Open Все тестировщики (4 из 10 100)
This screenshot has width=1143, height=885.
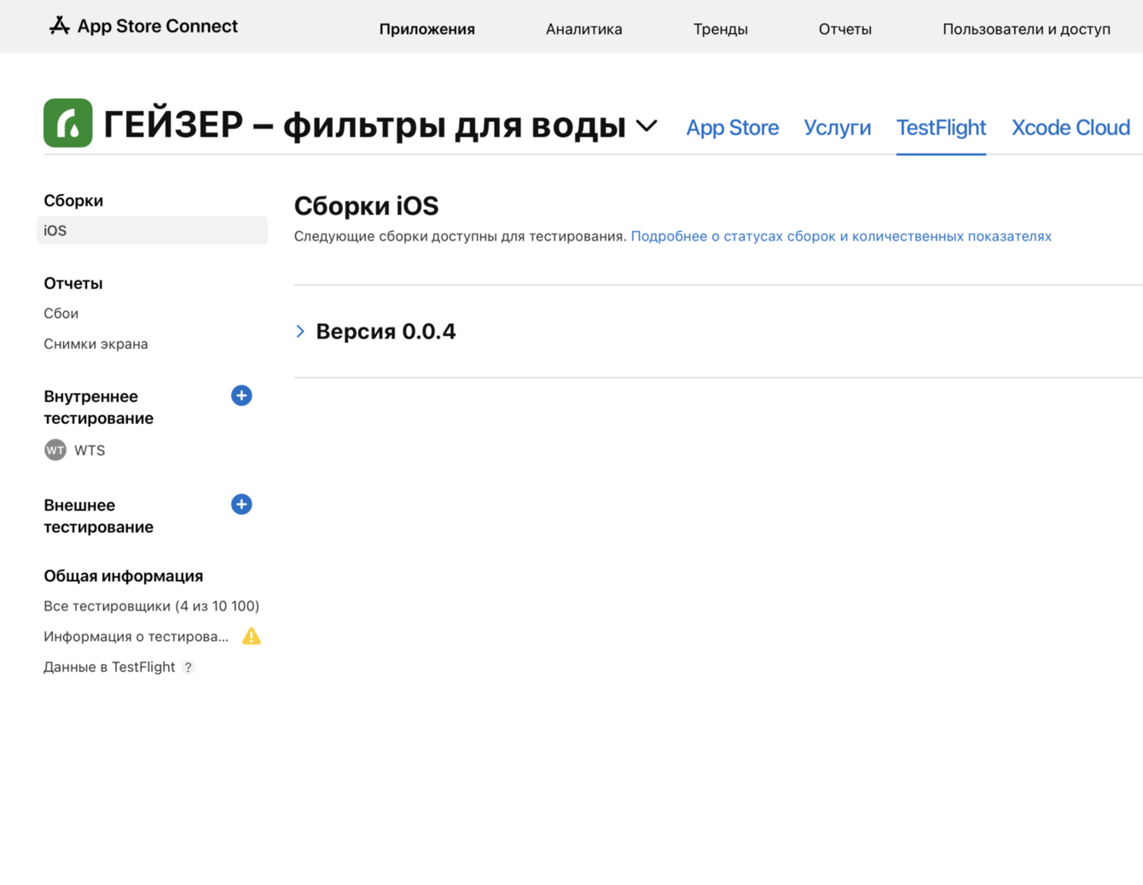152,606
